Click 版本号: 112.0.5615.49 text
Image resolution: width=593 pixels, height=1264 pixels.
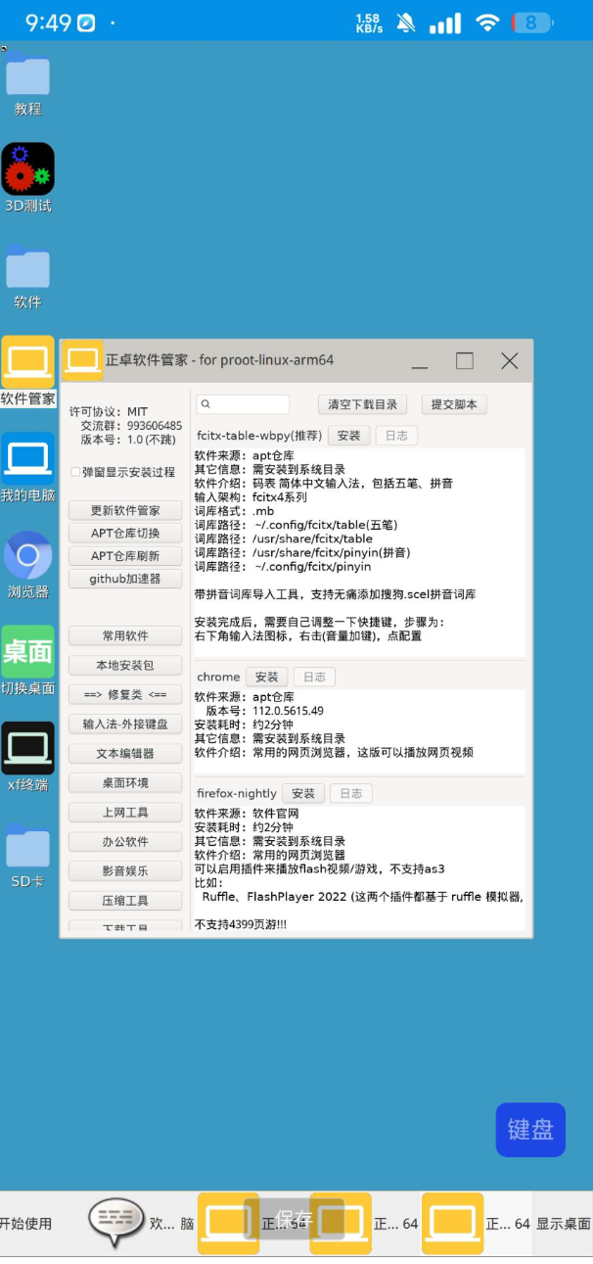(264, 711)
